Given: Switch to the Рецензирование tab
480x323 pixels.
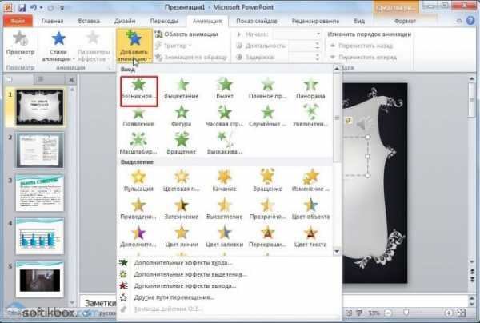Looking at the screenshot, I should tap(315, 21).
